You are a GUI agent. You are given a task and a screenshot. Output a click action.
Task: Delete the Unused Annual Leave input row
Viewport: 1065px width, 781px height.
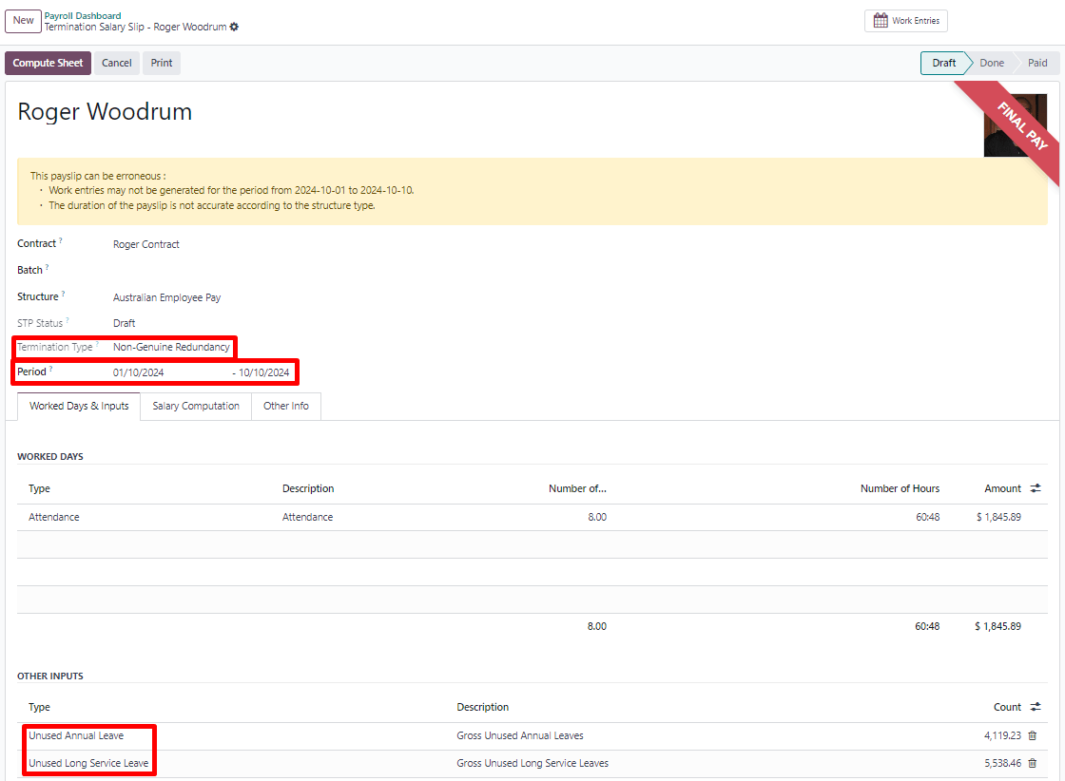pos(1032,735)
